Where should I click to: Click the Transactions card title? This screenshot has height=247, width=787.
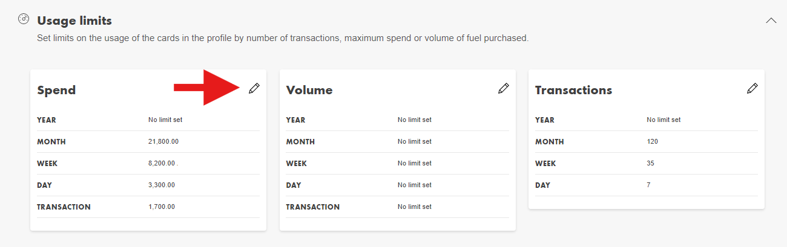pos(573,91)
